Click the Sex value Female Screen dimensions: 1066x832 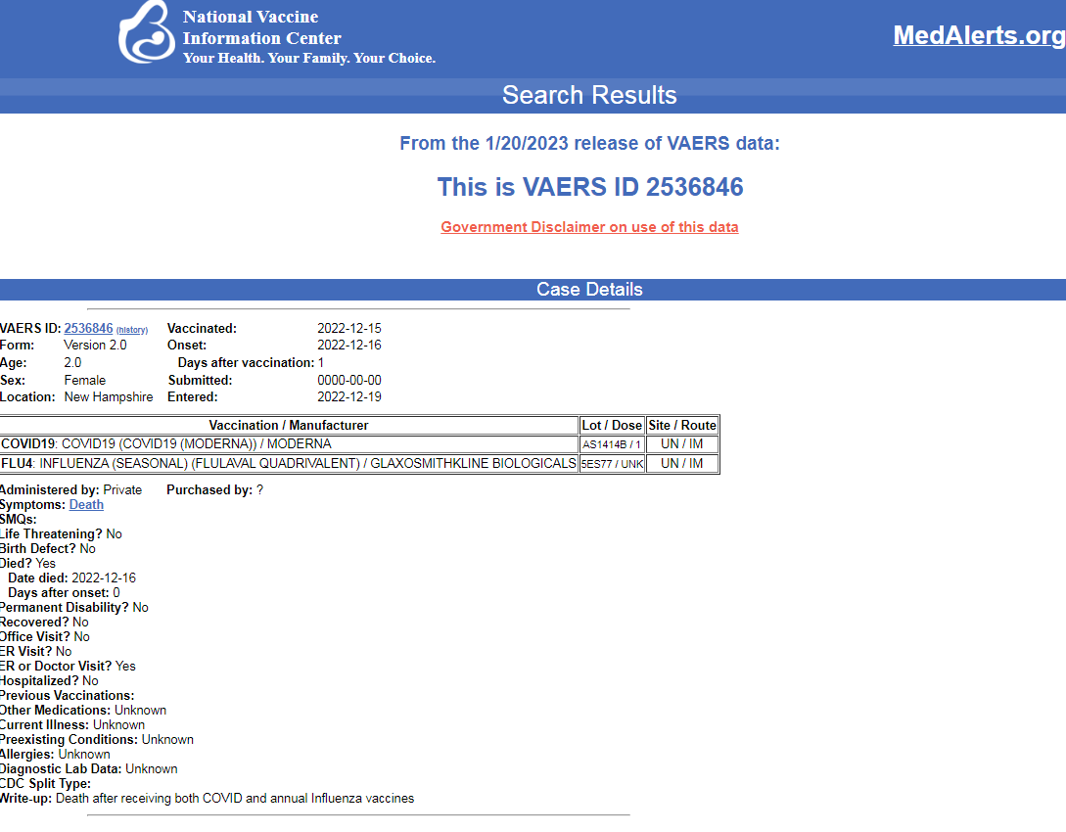[x=85, y=380]
